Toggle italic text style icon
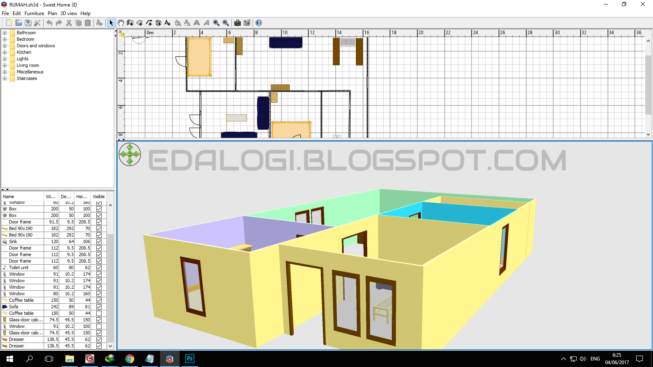Viewport: 653px width, 367px height. (206, 23)
